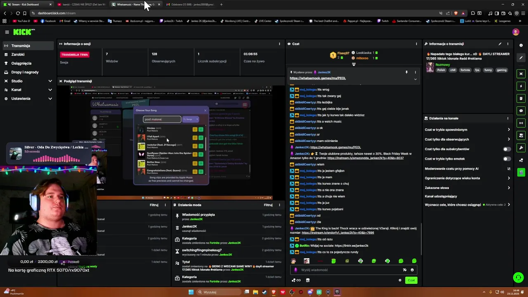Open the YouTube bookmark in the bookmarks bar
The image size is (528, 297).
point(21,21)
